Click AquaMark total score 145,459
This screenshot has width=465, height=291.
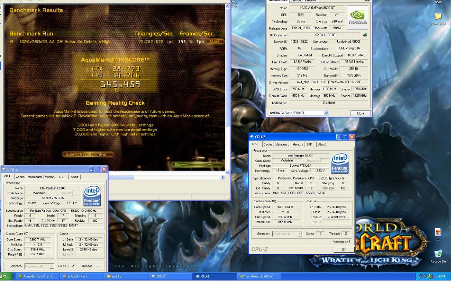tap(120, 84)
